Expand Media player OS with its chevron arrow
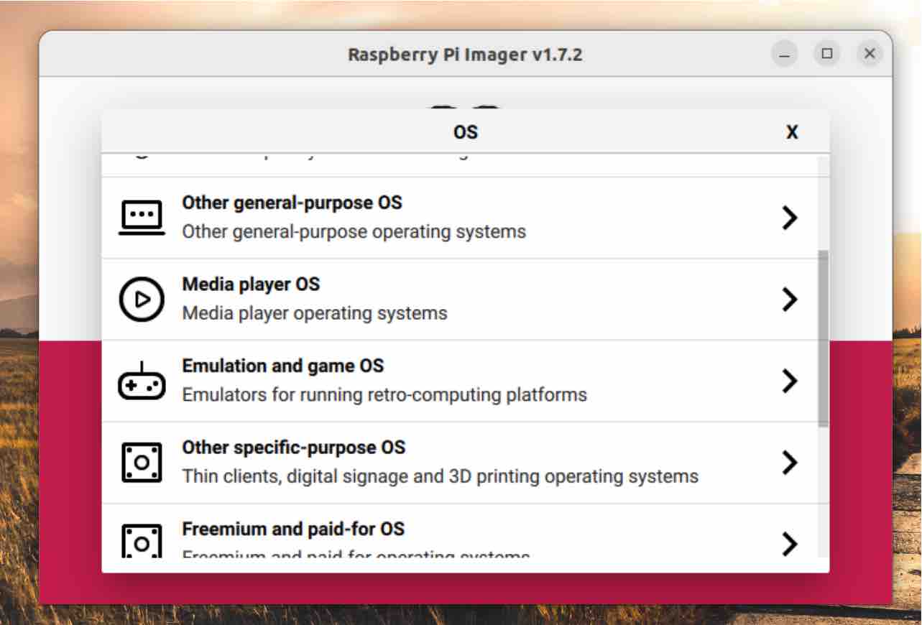 click(x=790, y=299)
